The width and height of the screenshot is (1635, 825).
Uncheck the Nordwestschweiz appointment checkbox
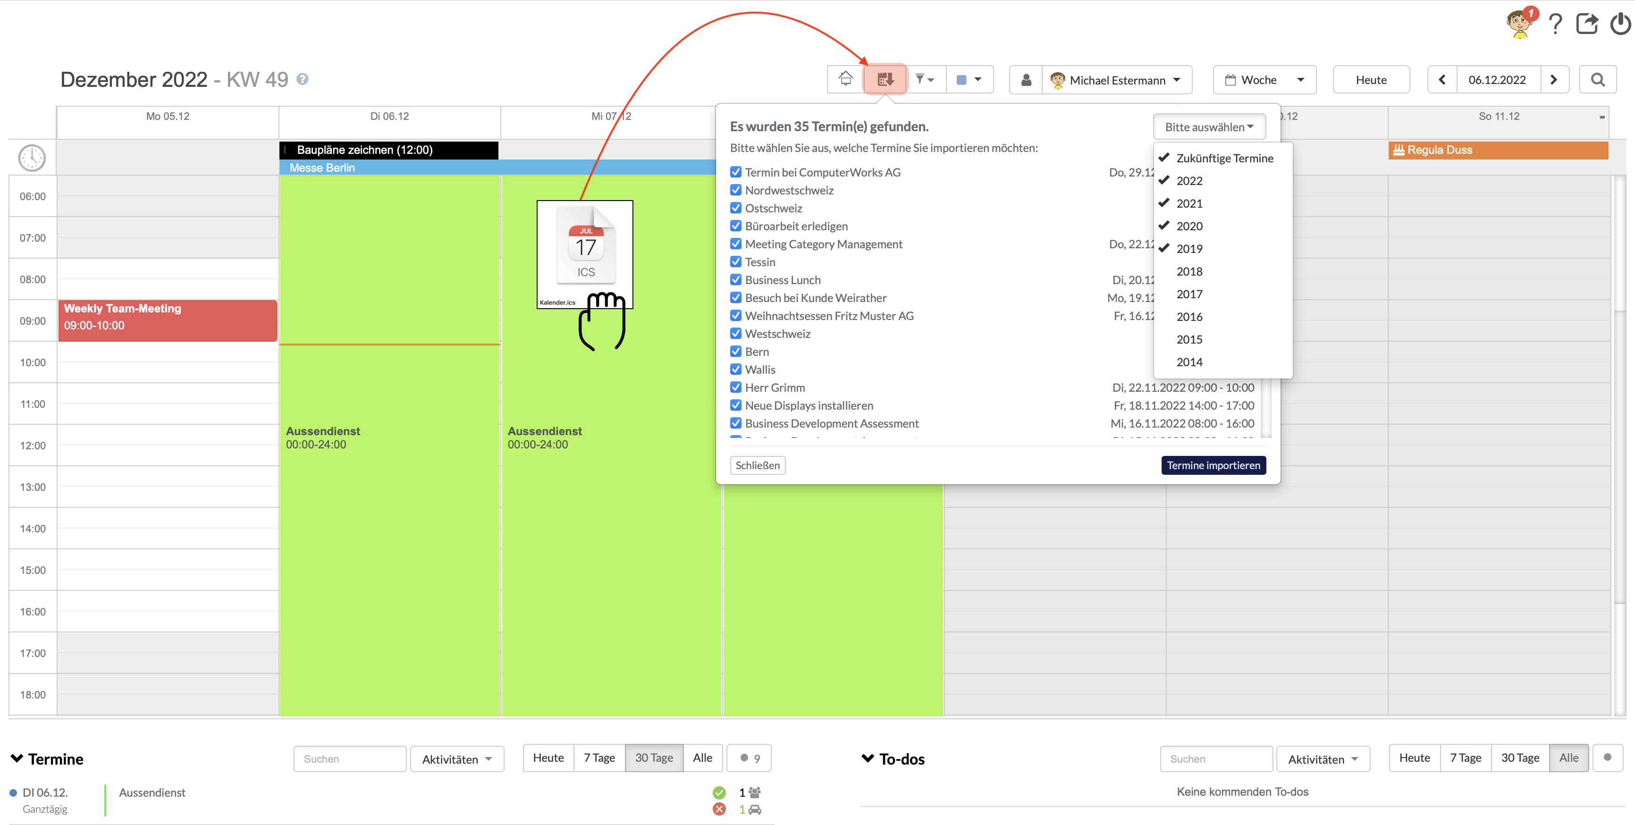(736, 190)
